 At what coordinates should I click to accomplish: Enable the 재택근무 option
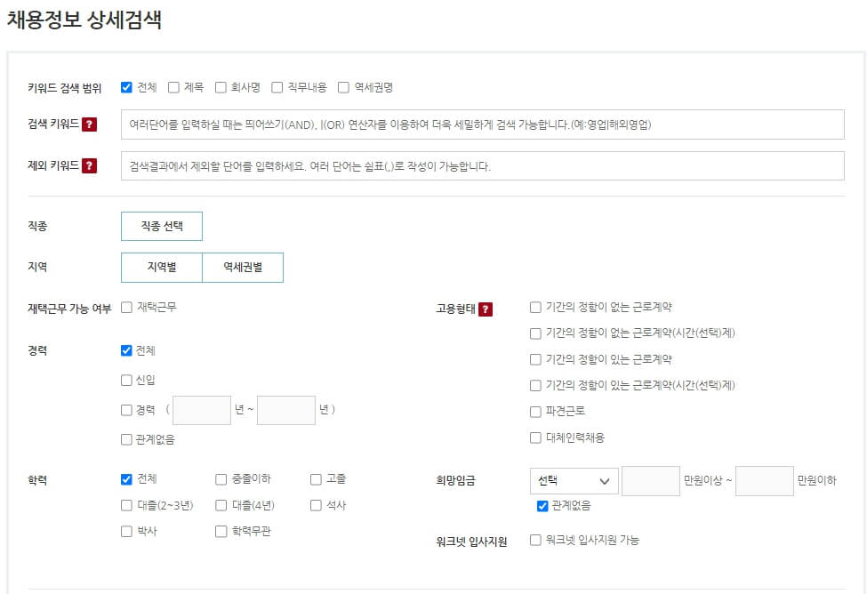click(x=127, y=305)
